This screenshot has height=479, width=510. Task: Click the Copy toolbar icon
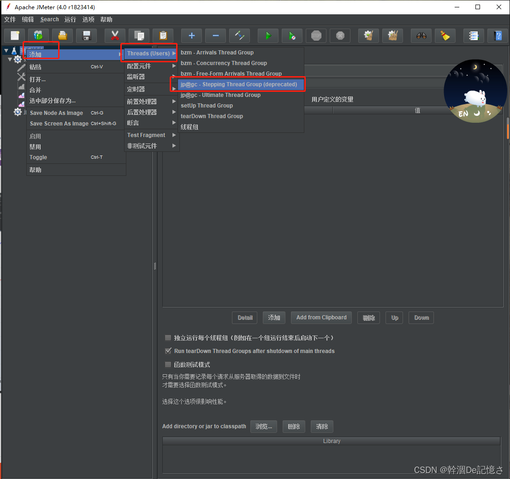[x=139, y=36]
